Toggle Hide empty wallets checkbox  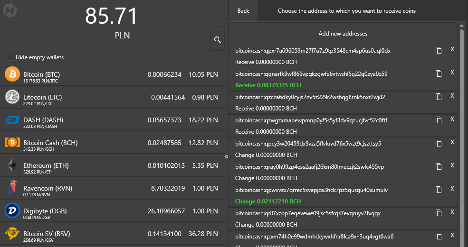click(x=10, y=57)
